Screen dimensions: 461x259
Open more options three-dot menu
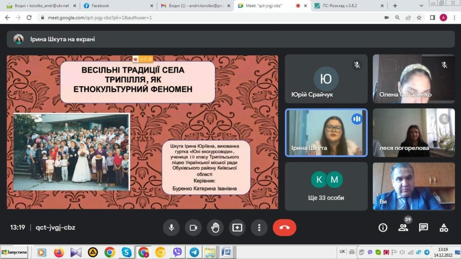259,228
